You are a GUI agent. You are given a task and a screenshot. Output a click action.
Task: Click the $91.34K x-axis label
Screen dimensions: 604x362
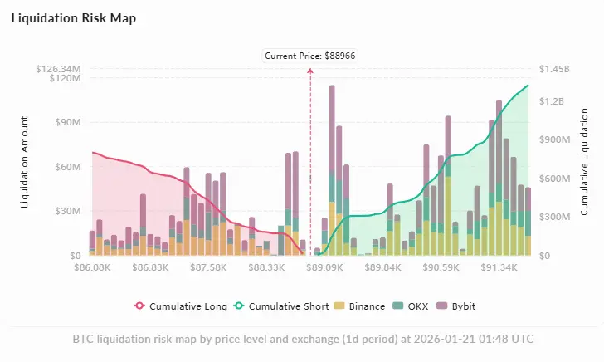(499, 267)
